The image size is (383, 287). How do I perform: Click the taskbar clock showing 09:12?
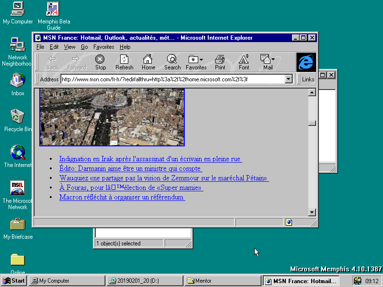coord(372,281)
